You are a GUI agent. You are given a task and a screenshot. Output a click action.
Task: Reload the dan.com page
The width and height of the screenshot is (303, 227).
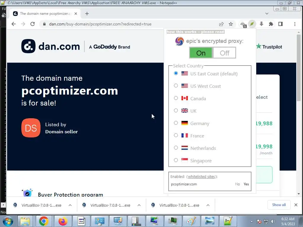pos(33,24)
